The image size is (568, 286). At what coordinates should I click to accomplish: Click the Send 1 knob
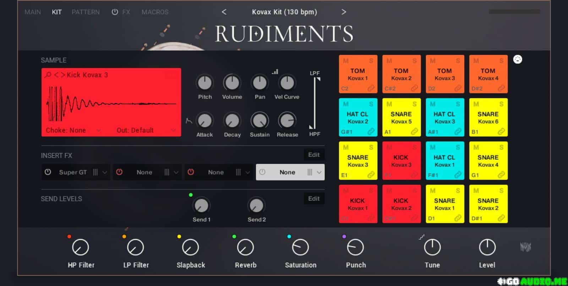(201, 205)
